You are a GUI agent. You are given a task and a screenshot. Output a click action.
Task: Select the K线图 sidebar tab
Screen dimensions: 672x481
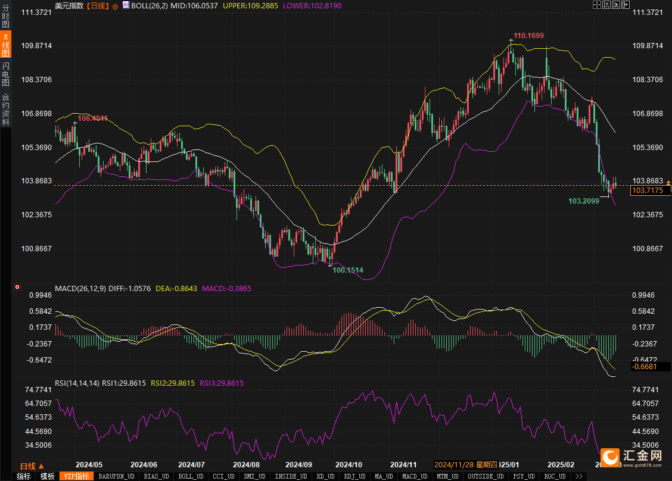pyautogui.click(x=5, y=44)
